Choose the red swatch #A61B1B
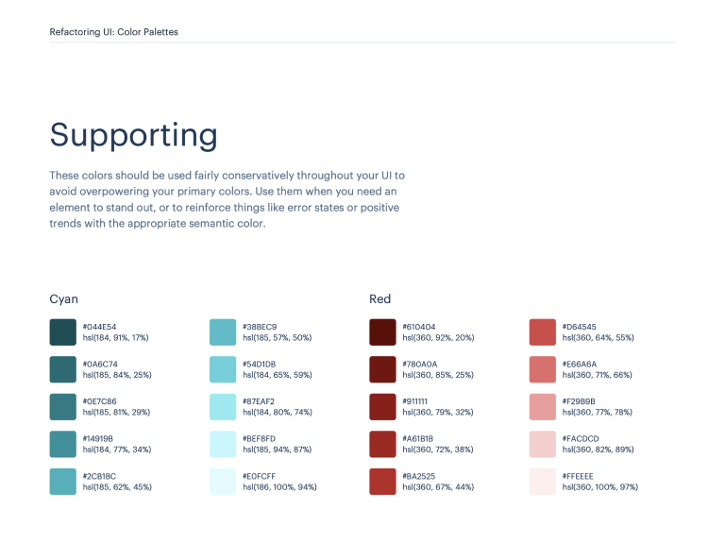The width and height of the screenshot is (725, 544). tap(382, 444)
